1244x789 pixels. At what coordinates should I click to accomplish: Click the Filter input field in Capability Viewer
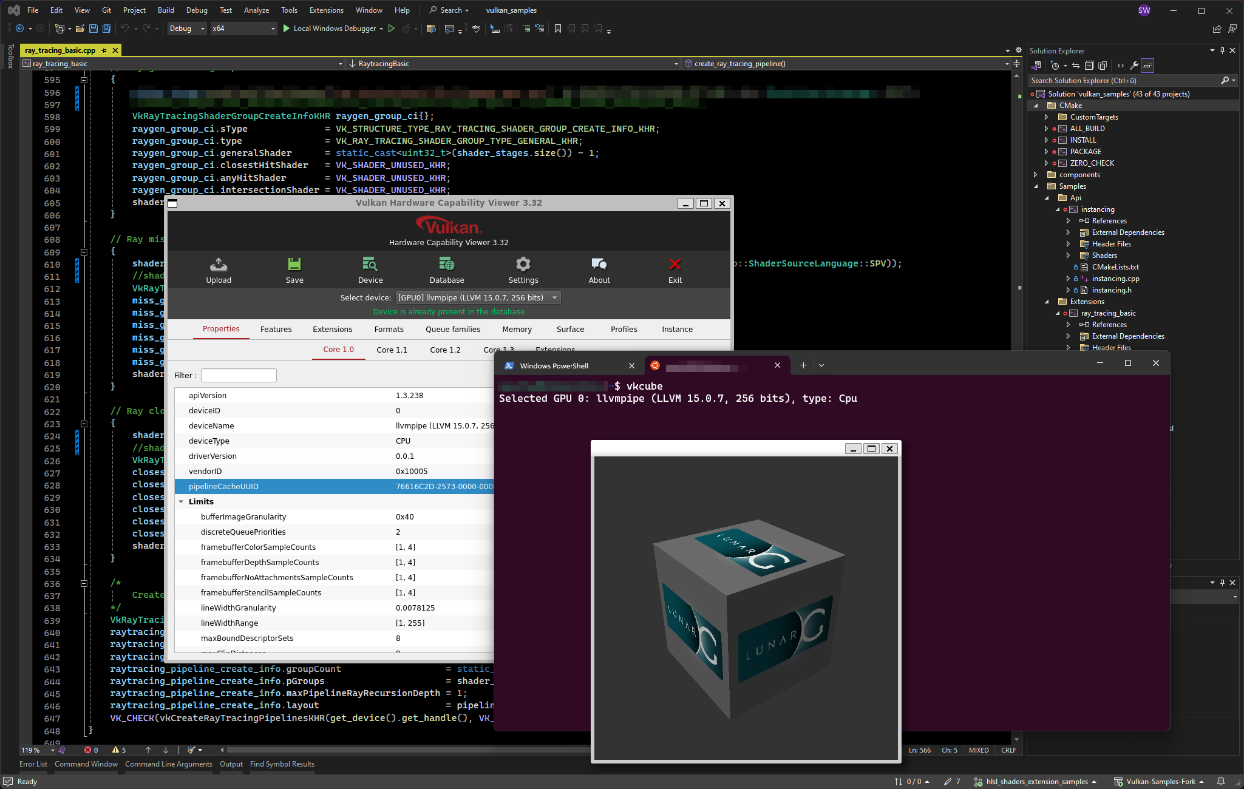coord(238,375)
